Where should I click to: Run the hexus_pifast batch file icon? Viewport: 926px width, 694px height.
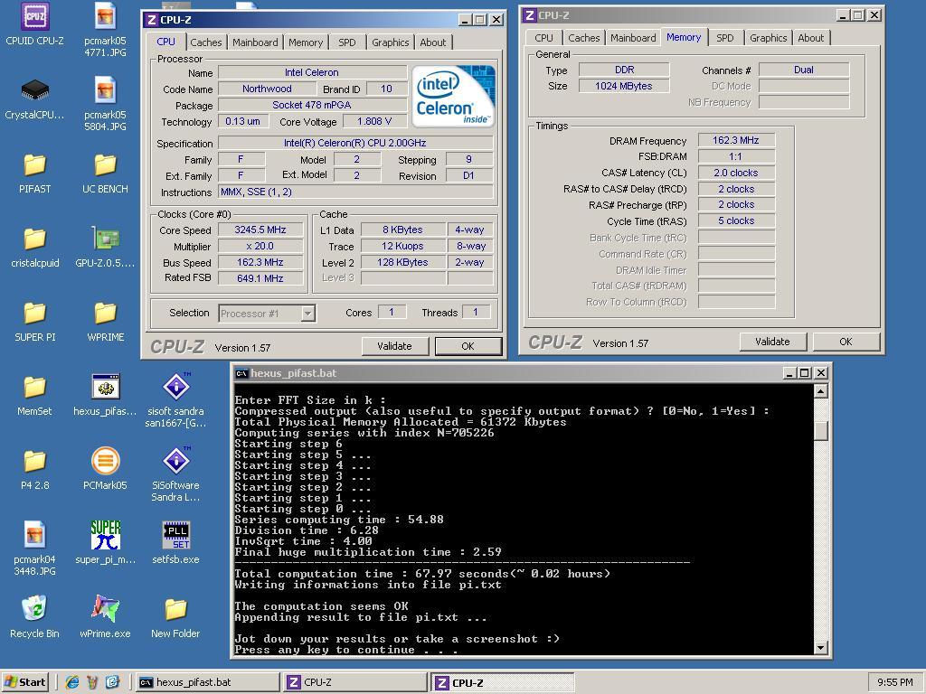105,394
